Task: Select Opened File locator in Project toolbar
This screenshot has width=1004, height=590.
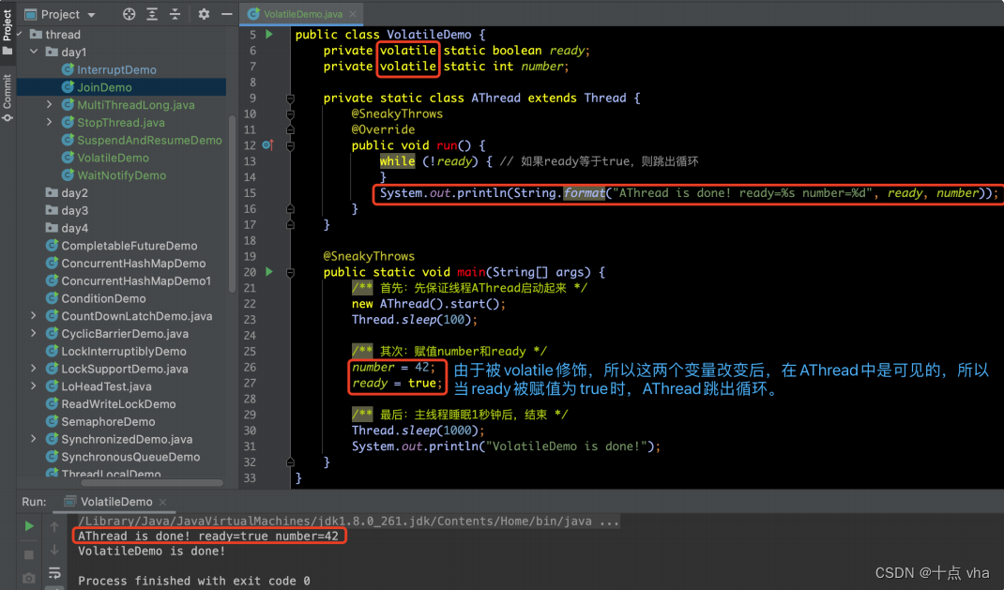Action: [129, 14]
